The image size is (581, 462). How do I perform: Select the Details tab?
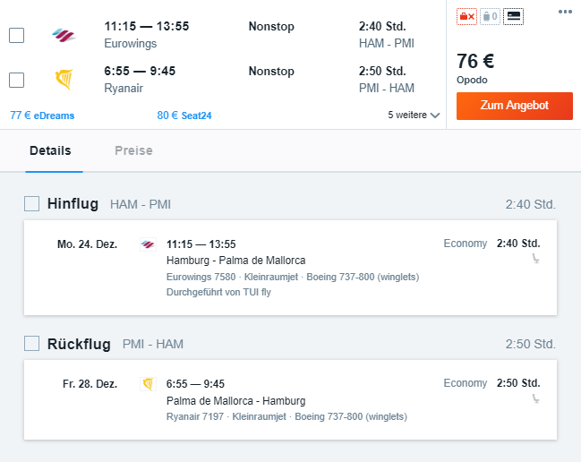(50, 150)
